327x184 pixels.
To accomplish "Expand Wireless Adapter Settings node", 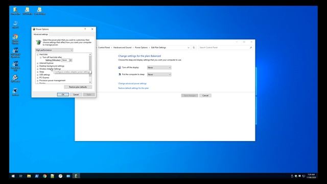I will click(38, 69).
